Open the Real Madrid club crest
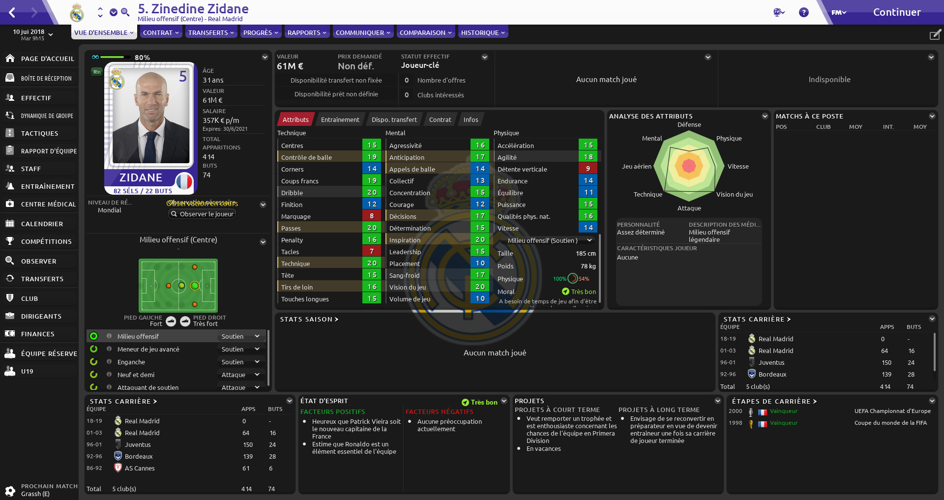 tap(77, 12)
